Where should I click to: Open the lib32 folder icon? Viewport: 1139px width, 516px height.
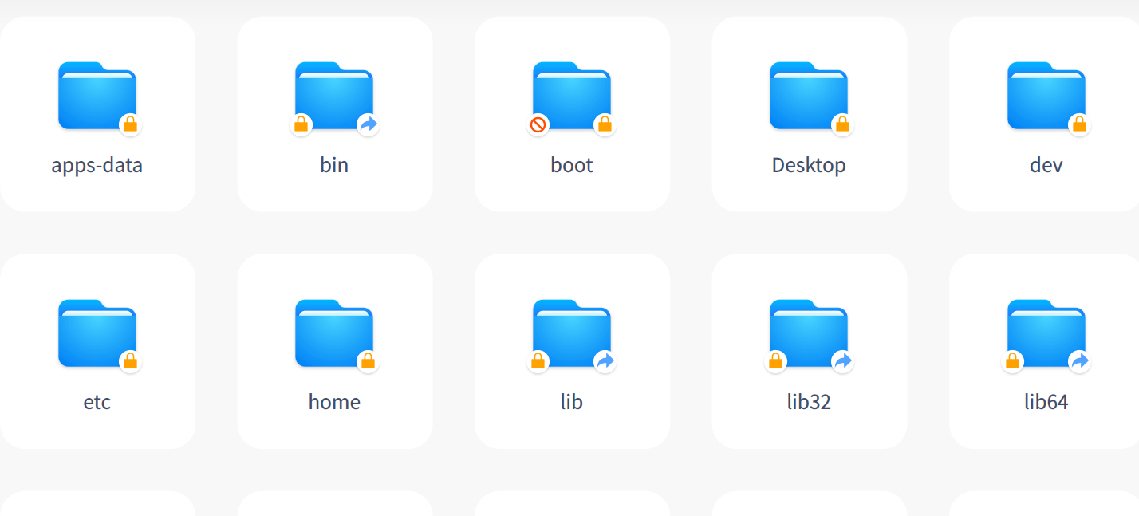(x=809, y=333)
